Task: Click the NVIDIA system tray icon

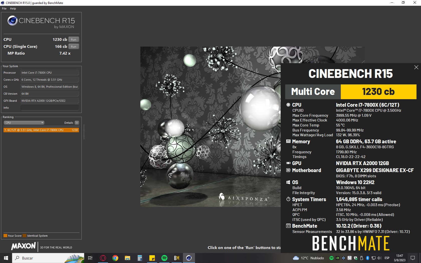Action: click(338, 258)
